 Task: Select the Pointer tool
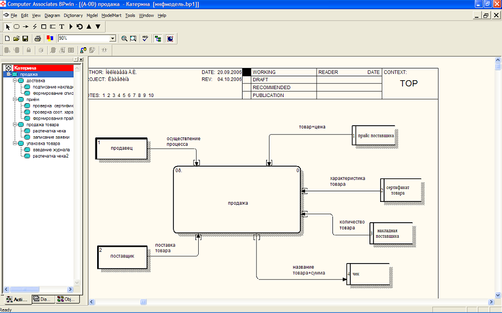point(7,26)
